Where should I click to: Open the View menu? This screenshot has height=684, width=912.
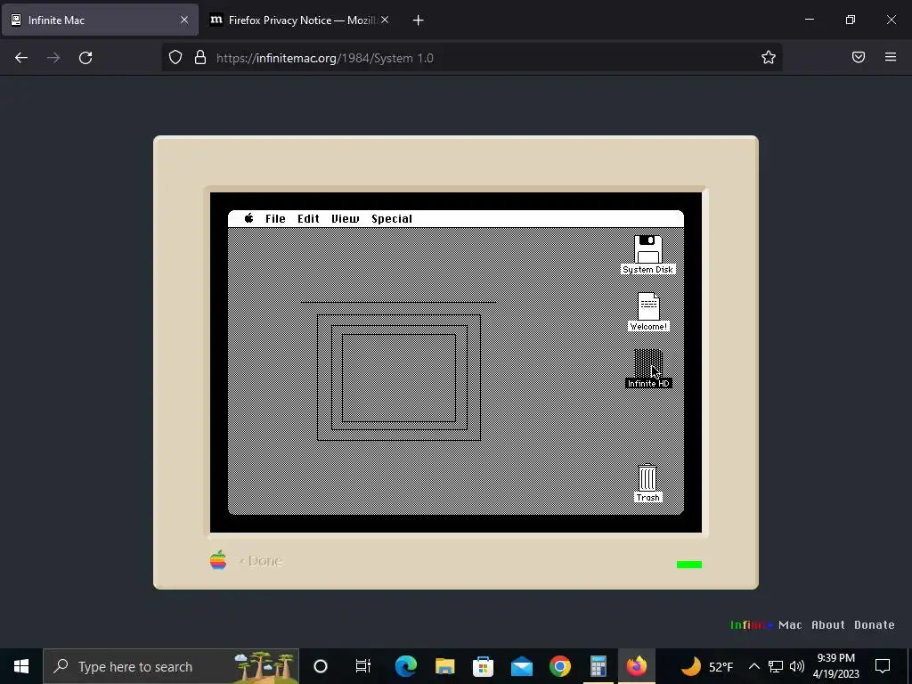[346, 219]
